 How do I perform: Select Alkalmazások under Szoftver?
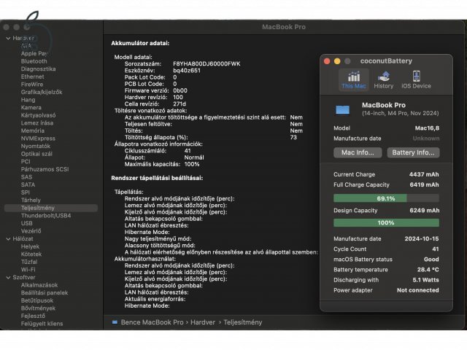[39, 285]
